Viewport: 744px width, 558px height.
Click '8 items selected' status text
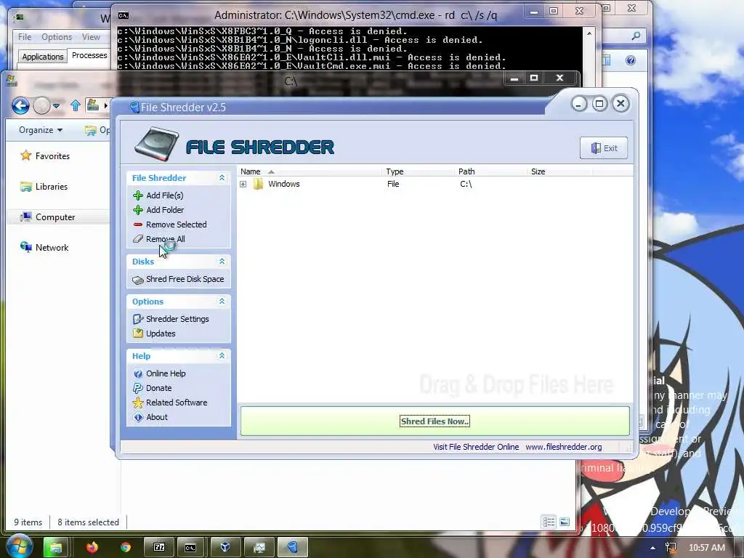point(88,522)
